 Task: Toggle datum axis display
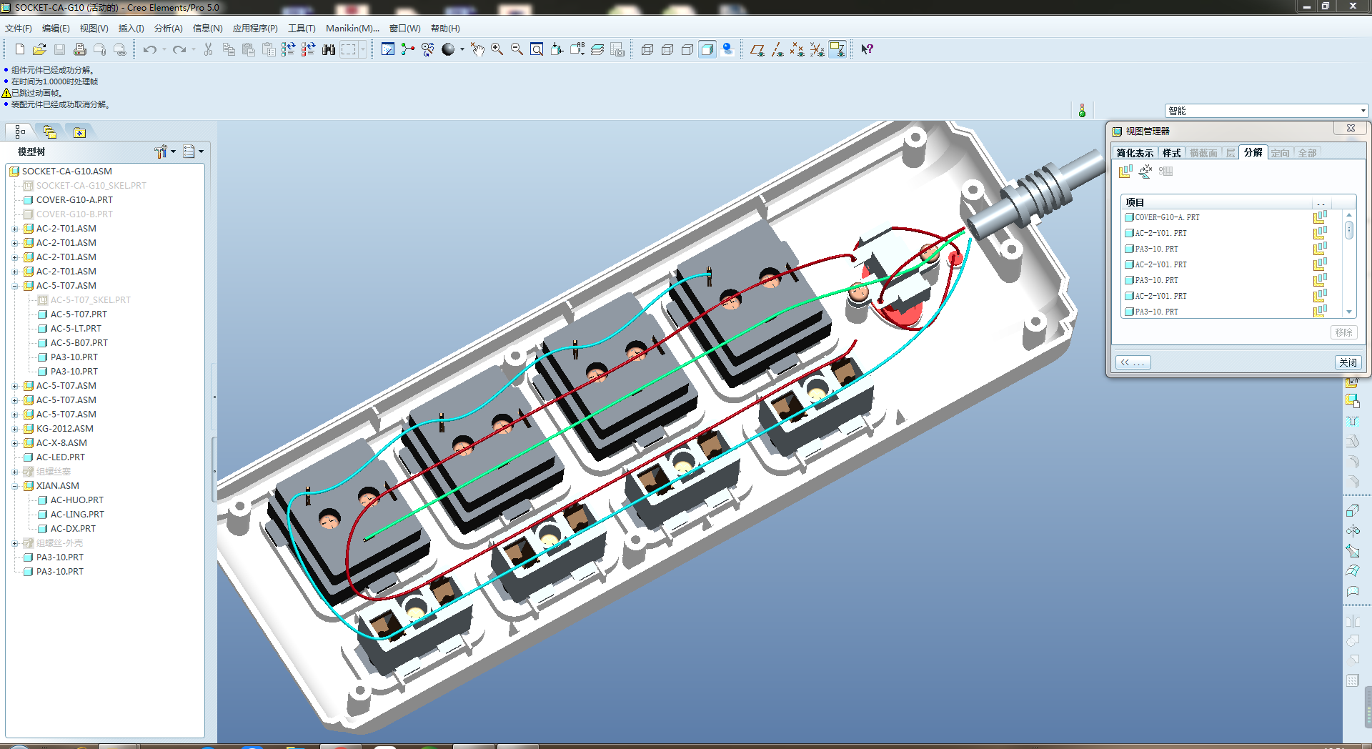point(777,49)
